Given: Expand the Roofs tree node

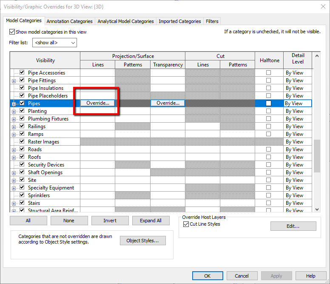Looking at the screenshot, I should (x=14, y=158).
